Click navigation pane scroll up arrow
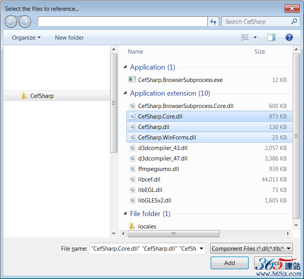The height and width of the screenshot is (279, 304). point(114,49)
